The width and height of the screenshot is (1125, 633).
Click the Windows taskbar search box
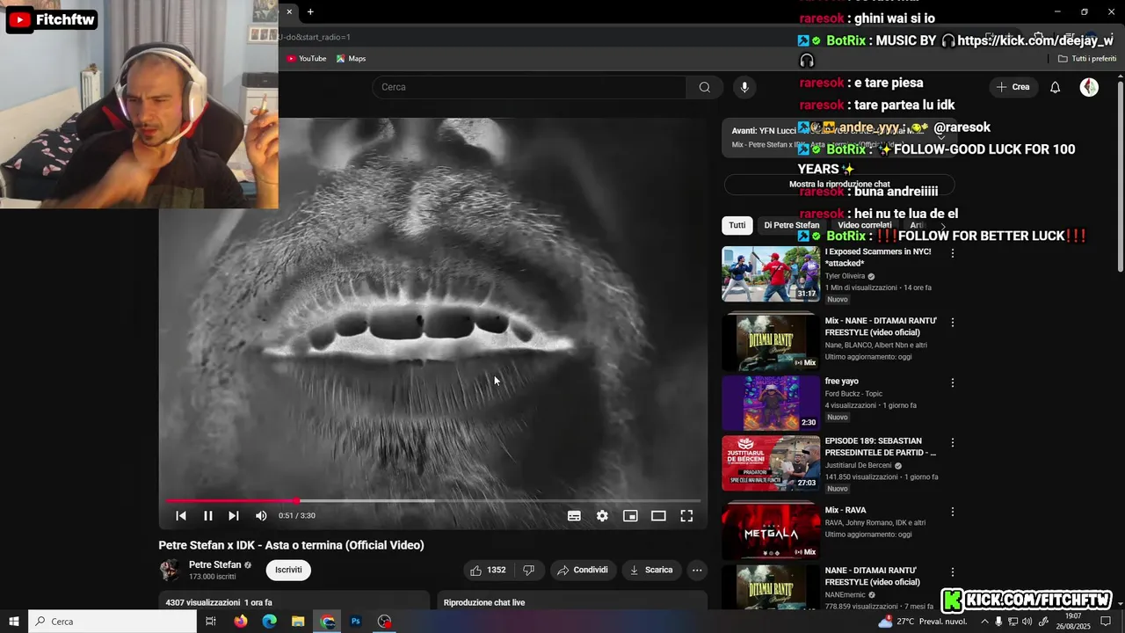click(112, 622)
